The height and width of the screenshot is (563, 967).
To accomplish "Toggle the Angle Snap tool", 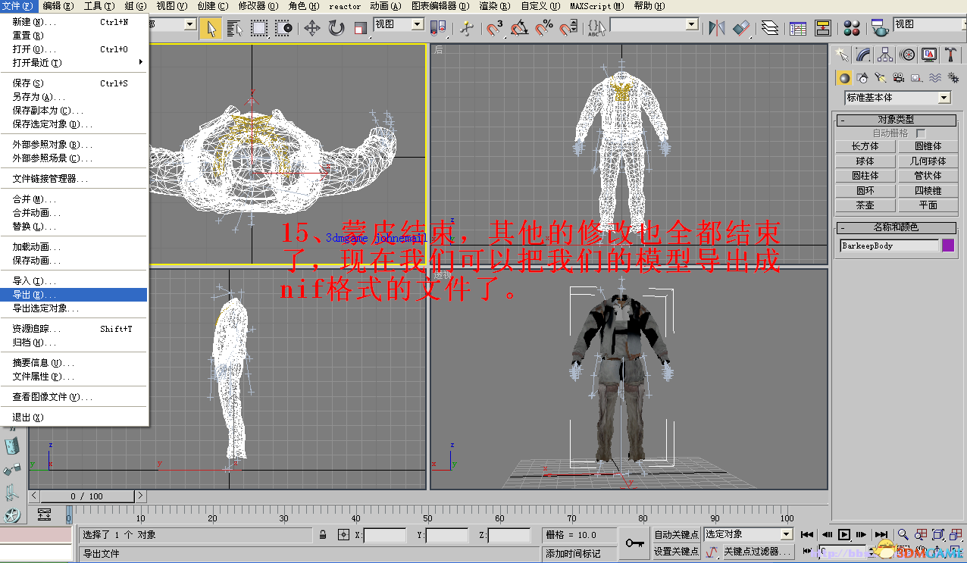I will point(519,29).
